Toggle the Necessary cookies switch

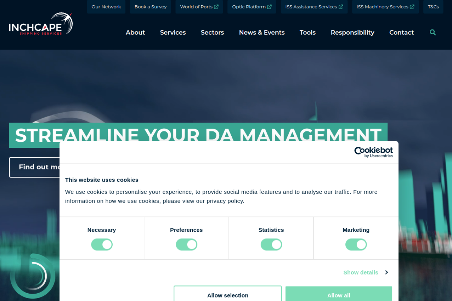click(102, 245)
